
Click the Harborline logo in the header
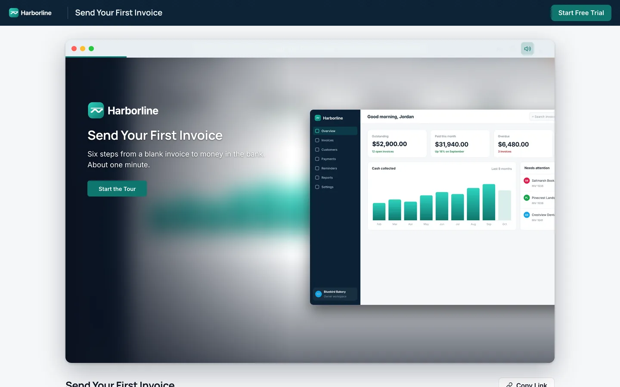(30, 13)
